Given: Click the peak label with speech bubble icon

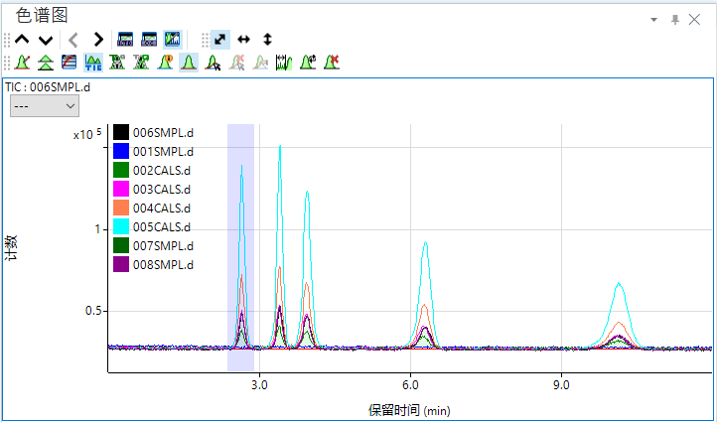Looking at the screenshot, I should [141, 63].
